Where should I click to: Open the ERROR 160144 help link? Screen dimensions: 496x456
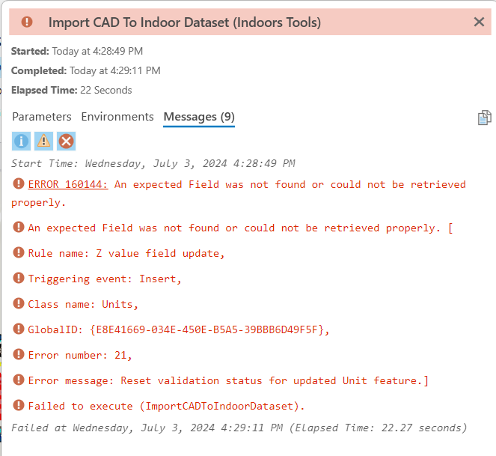68,184
